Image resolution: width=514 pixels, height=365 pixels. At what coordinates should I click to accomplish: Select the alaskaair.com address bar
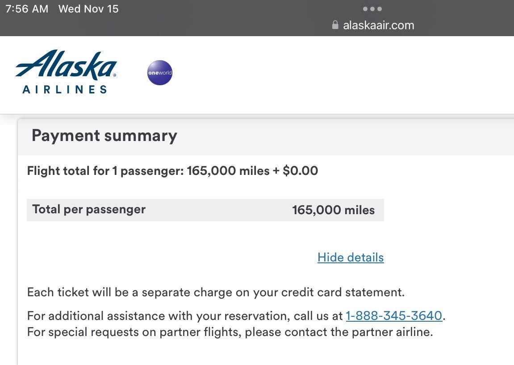click(x=378, y=25)
